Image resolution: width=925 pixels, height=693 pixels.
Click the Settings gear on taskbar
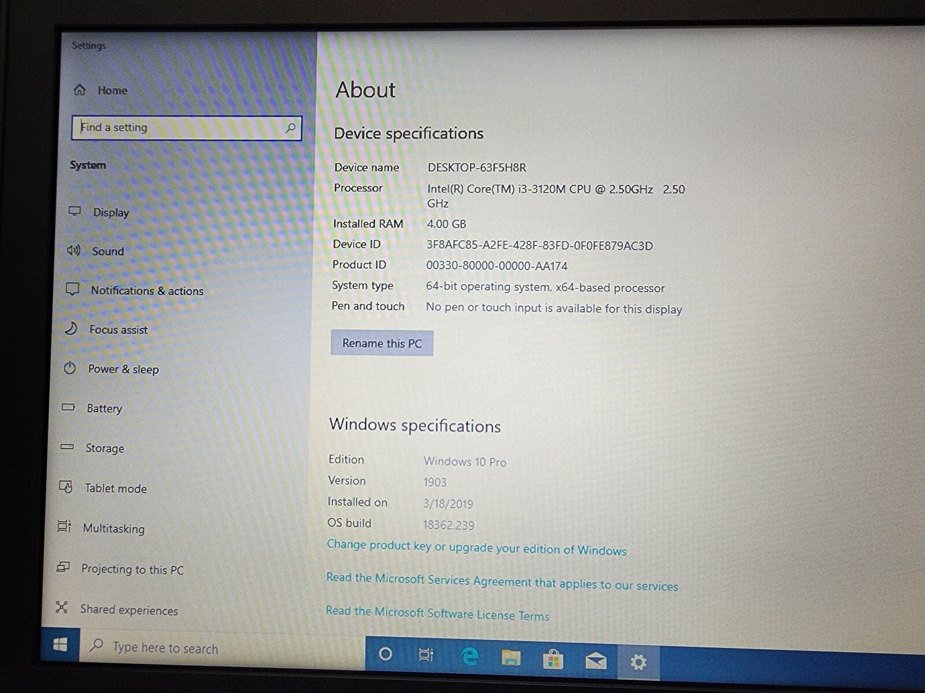click(x=638, y=662)
